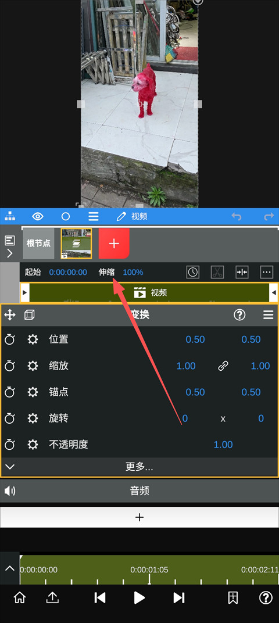Expand the timeline with up chevron
The width and height of the screenshot is (279, 623).
pyautogui.click(x=9, y=568)
